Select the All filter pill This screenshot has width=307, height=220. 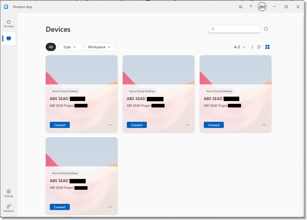(51, 47)
